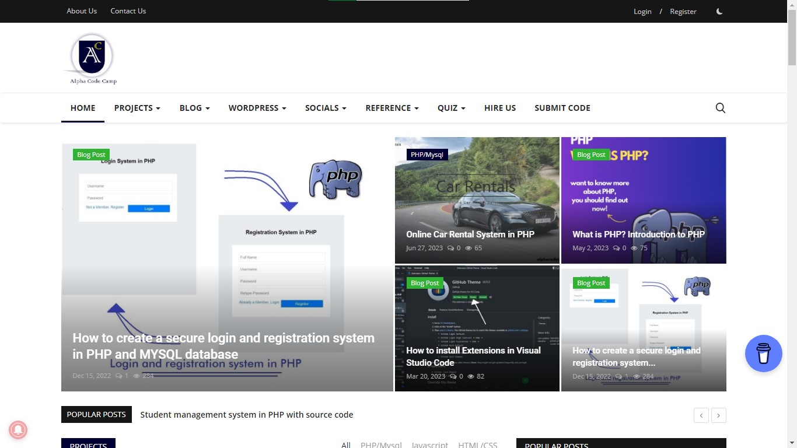Go to the next popular post arrow

point(719,415)
